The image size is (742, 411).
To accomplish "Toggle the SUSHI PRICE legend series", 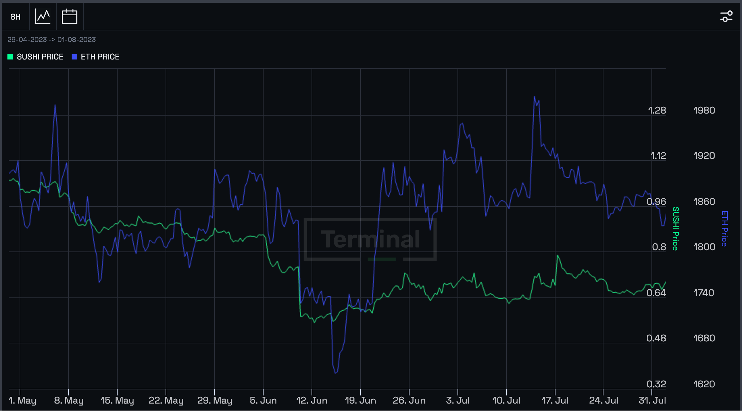I will pos(35,57).
